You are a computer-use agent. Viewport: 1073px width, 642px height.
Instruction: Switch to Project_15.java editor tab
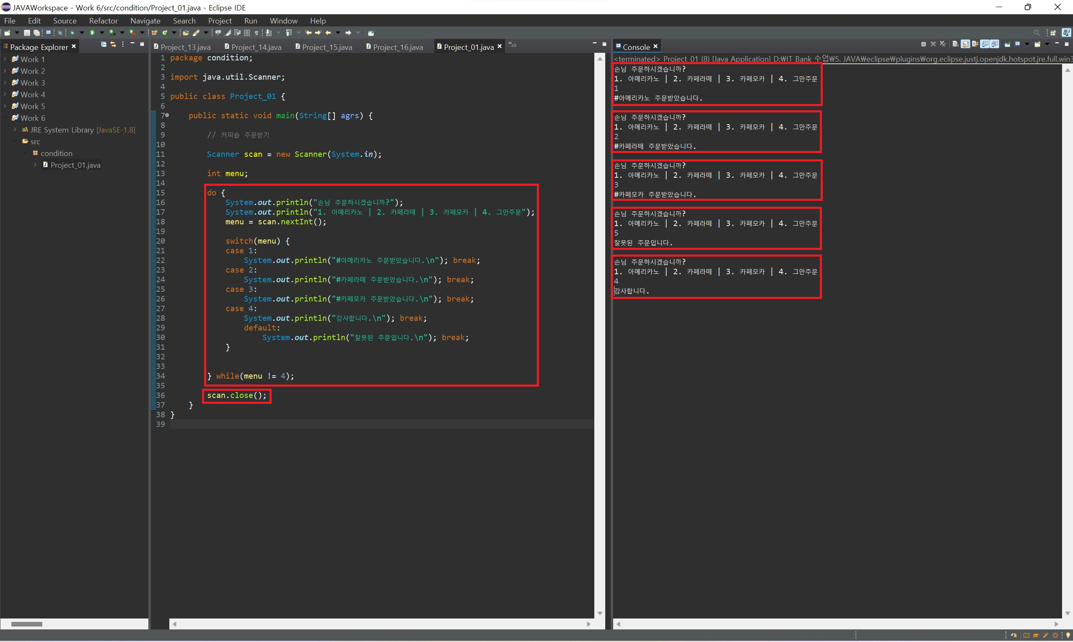pyautogui.click(x=327, y=47)
